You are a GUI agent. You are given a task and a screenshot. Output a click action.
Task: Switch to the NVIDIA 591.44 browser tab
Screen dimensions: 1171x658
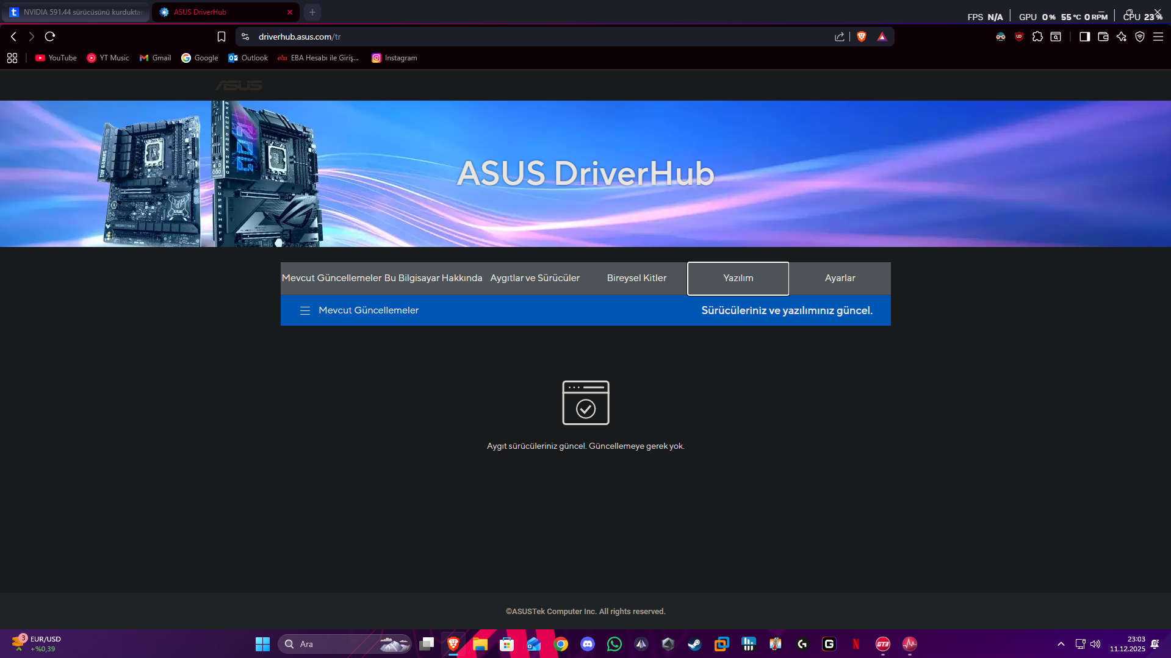[76, 12]
